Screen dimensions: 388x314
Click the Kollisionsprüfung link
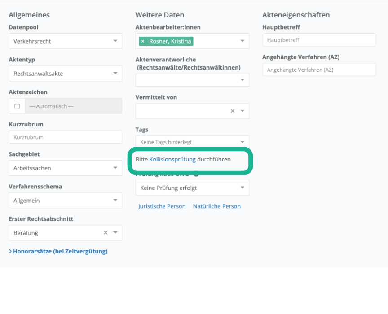(x=172, y=159)
